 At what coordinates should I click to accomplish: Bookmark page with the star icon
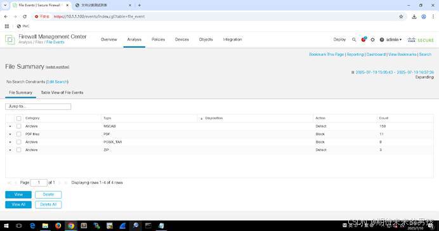coord(401,16)
